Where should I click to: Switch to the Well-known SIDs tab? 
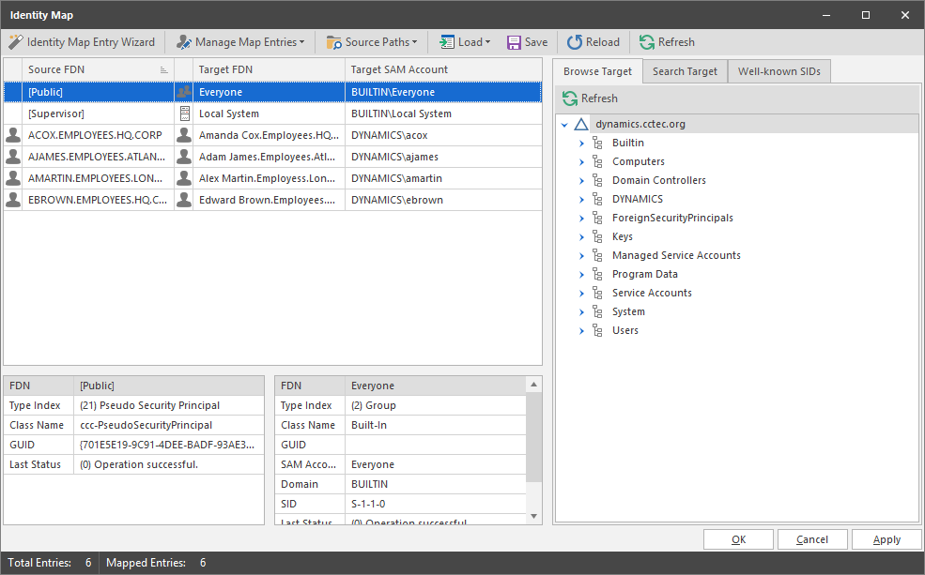click(779, 71)
